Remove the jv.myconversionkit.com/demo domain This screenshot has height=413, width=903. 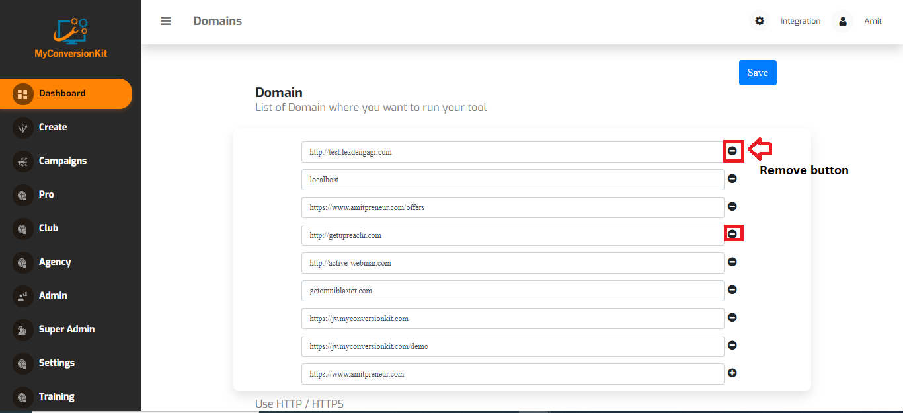pyautogui.click(x=732, y=345)
